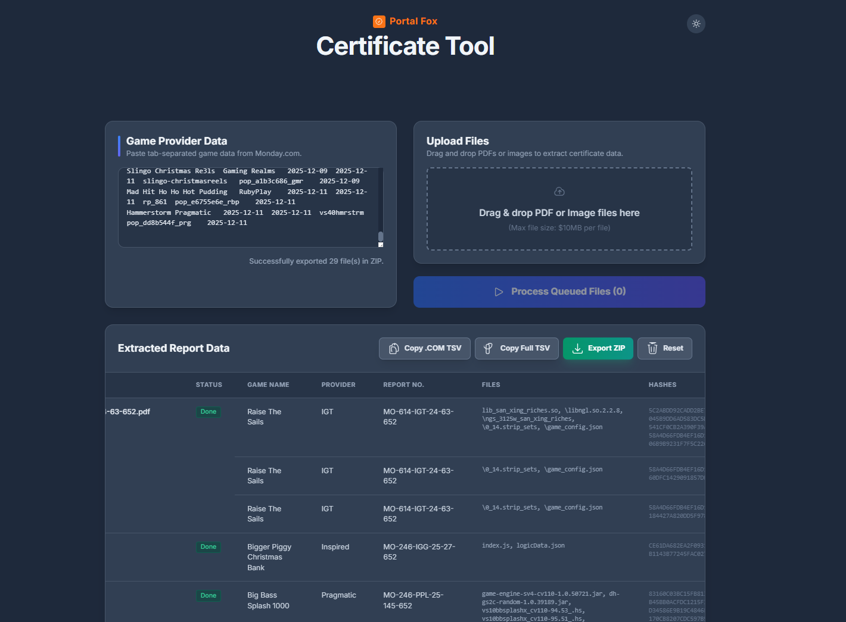
Task: Click the Done badge for Bigger Piggy Christmas Bank
Action: point(209,547)
